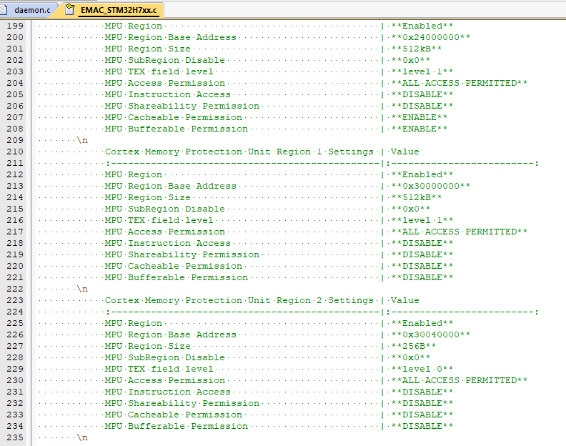Select the EMAC_STM32H7xx.c tab

[119, 10]
